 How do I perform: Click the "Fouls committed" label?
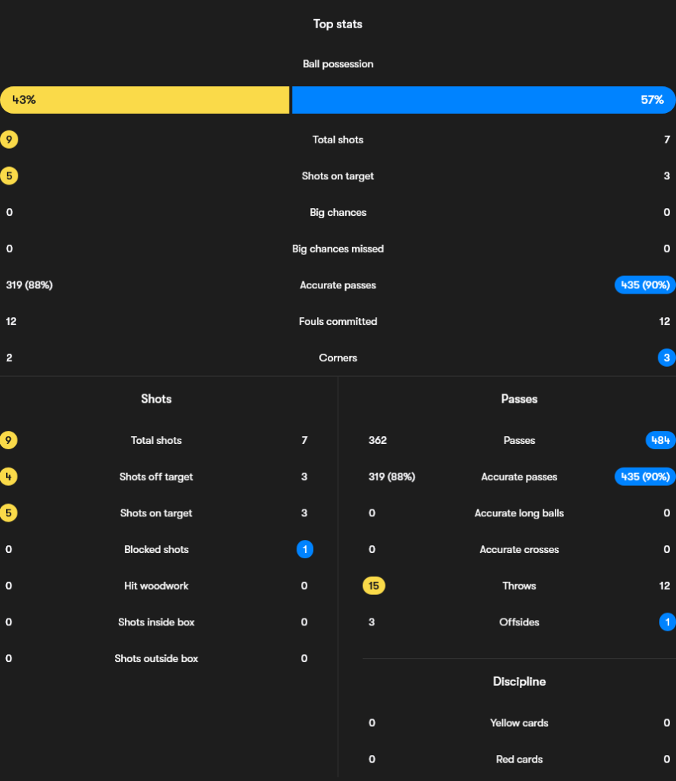(338, 322)
